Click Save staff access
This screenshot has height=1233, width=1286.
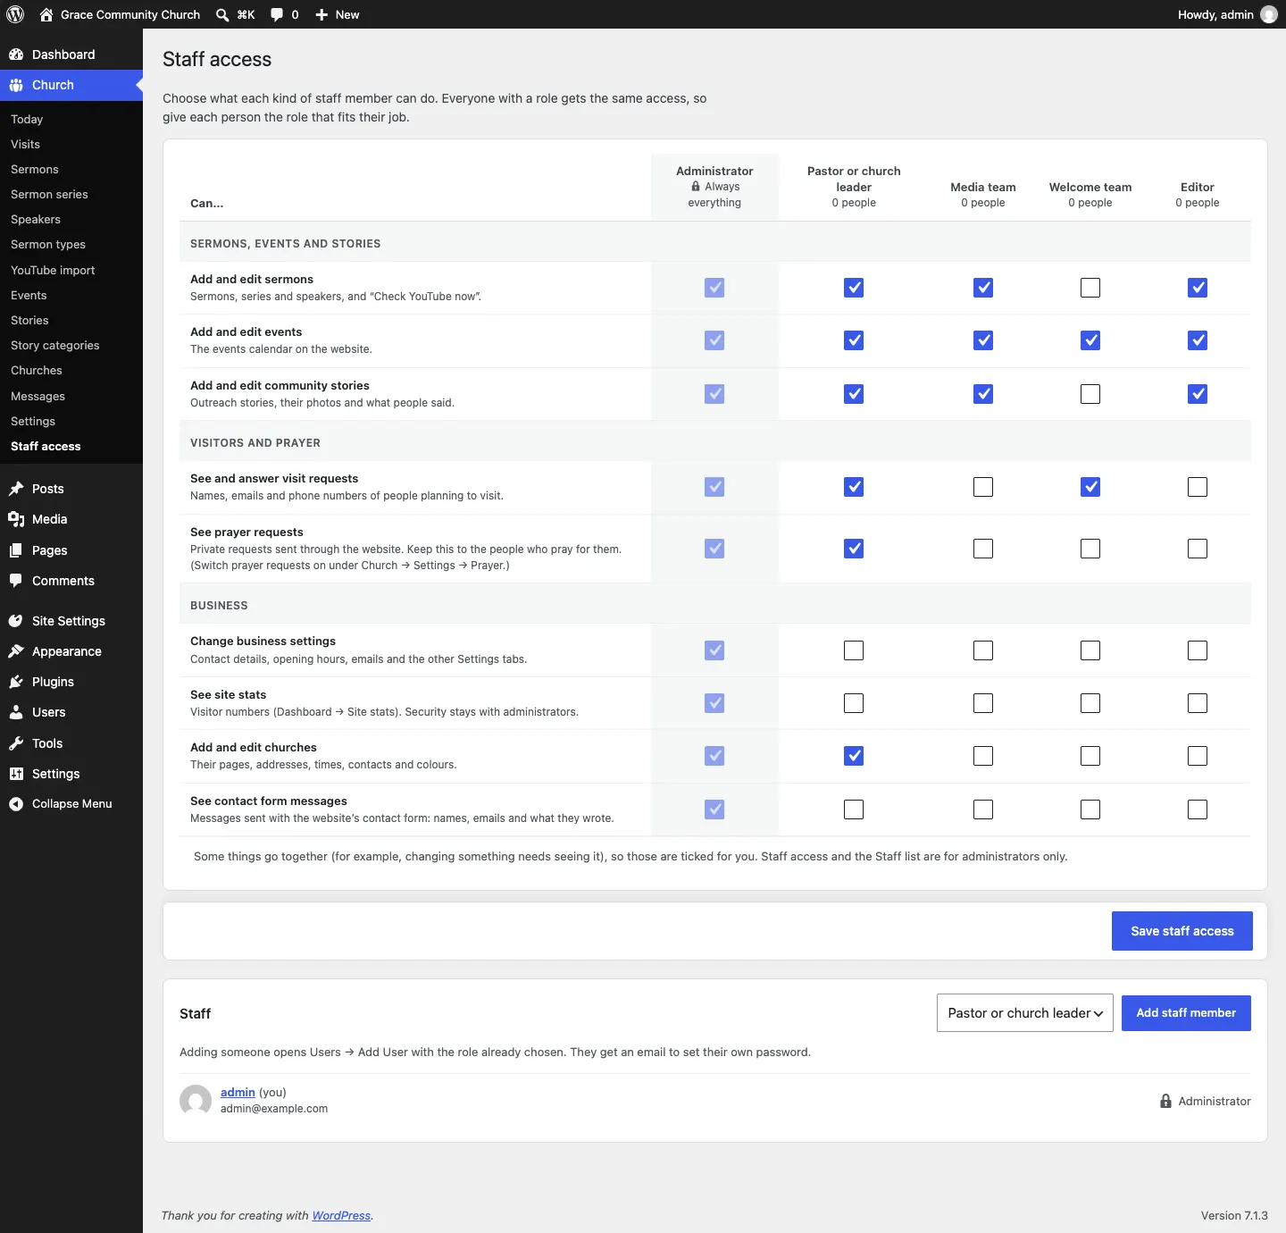[x=1182, y=931]
